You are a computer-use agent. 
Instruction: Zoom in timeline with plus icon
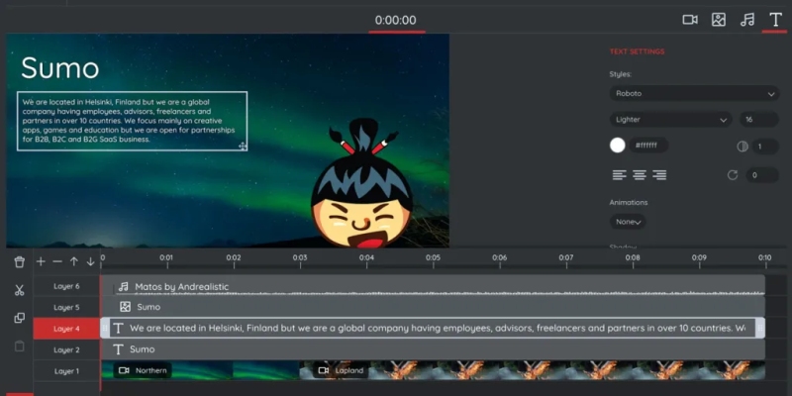point(41,261)
